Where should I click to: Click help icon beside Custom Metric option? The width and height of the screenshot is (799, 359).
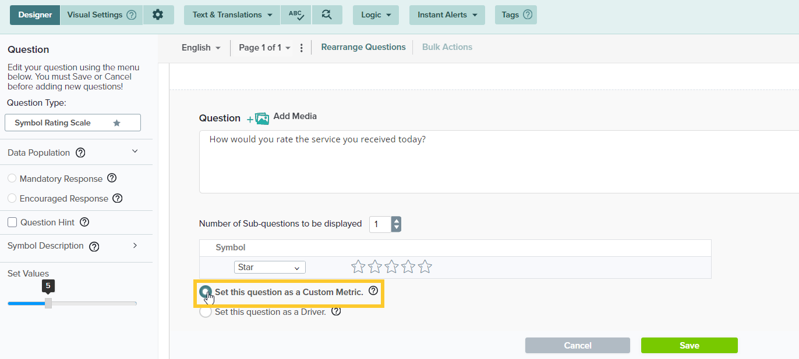click(x=373, y=291)
